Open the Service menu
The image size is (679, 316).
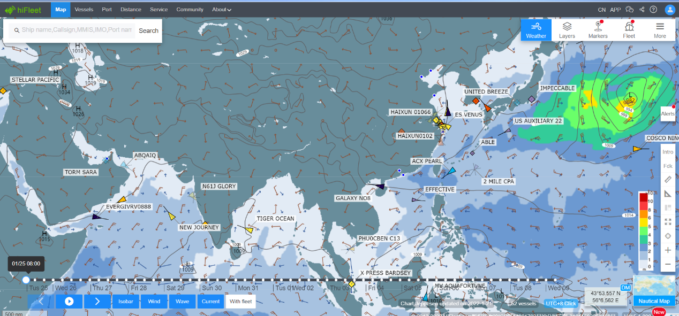[159, 9]
